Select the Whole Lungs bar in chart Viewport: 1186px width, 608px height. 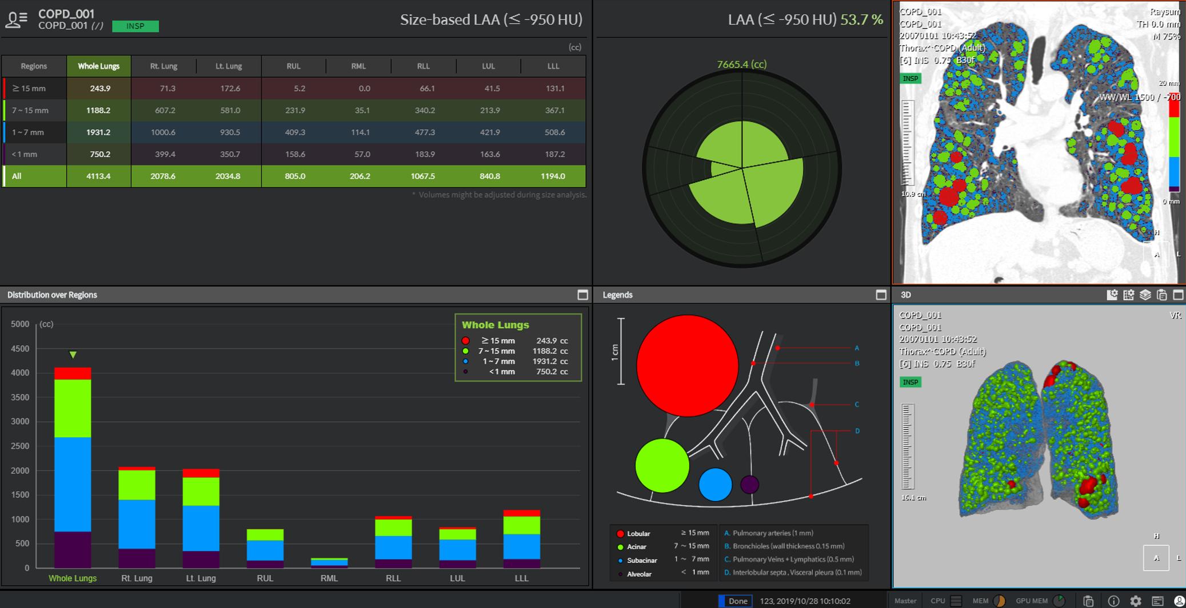pos(73,468)
